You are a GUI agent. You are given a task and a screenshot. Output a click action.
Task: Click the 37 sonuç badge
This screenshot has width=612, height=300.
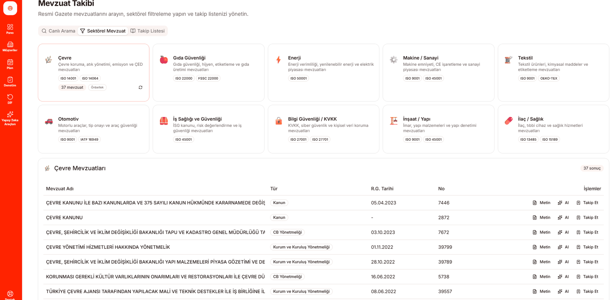592,168
